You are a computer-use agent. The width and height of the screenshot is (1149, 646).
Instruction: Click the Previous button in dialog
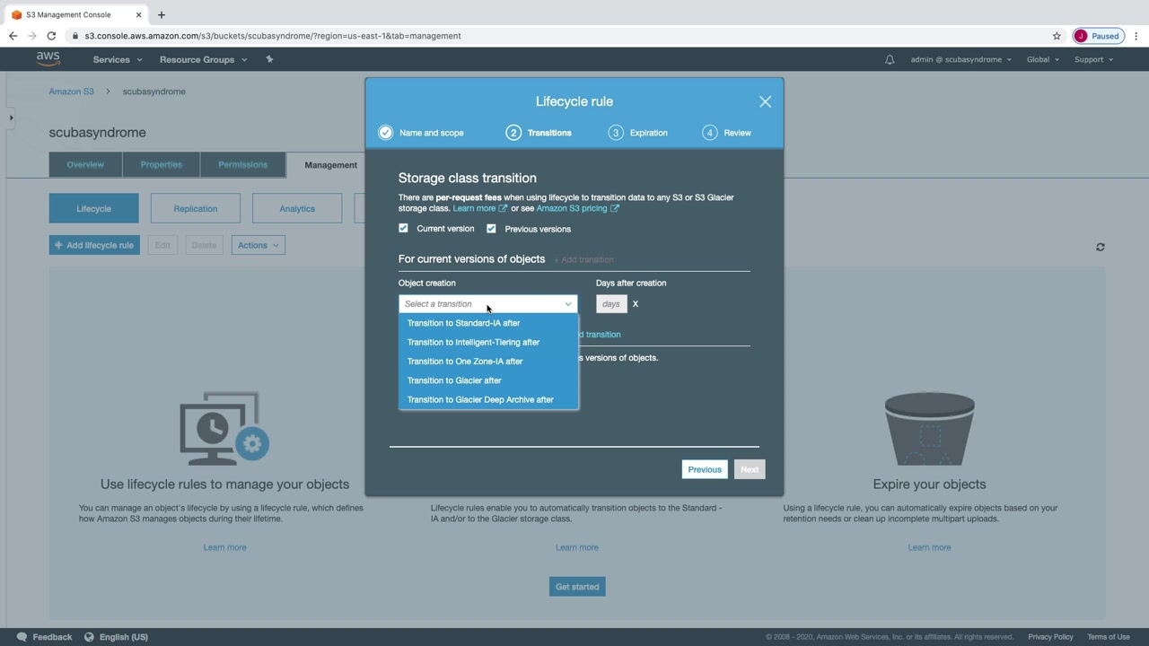[x=705, y=469]
